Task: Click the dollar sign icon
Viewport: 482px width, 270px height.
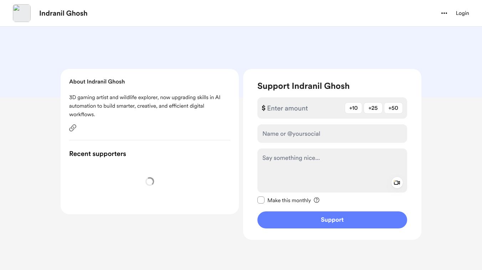Action: (263, 108)
